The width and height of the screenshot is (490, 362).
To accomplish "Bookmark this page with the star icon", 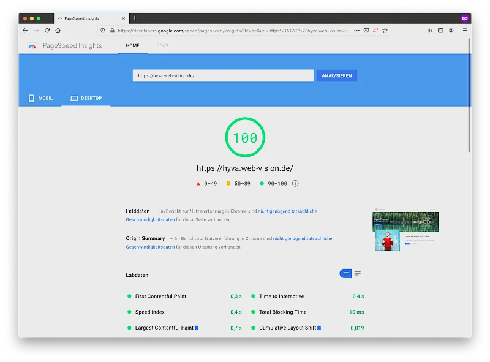I will click(x=385, y=30).
